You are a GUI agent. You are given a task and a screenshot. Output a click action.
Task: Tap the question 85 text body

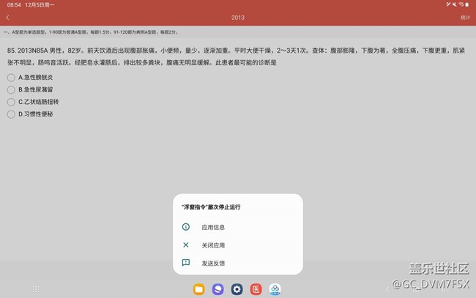pyautogui.click(x=220, y=56)
